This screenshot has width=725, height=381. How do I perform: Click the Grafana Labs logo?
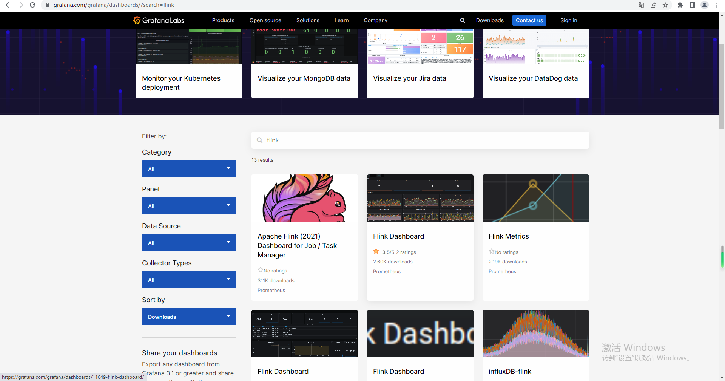(159, 20)
